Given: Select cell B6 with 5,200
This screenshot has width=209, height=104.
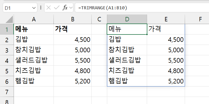Looking at the screenshot, I should click(x=73, y=81).
